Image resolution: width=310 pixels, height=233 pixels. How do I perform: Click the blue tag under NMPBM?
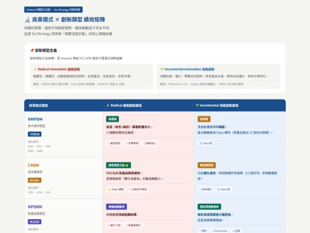click(x=34, y=134)
